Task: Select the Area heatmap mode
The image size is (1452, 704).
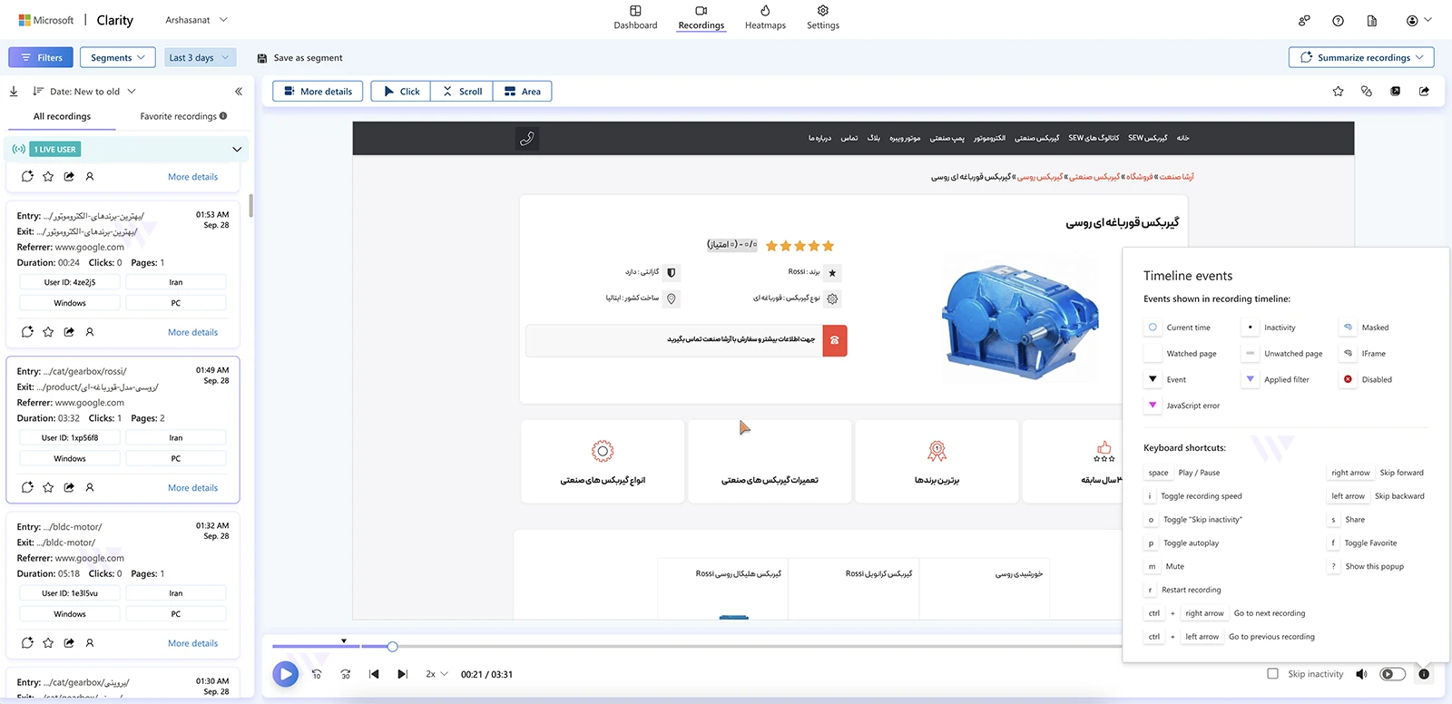Action: 523,92
